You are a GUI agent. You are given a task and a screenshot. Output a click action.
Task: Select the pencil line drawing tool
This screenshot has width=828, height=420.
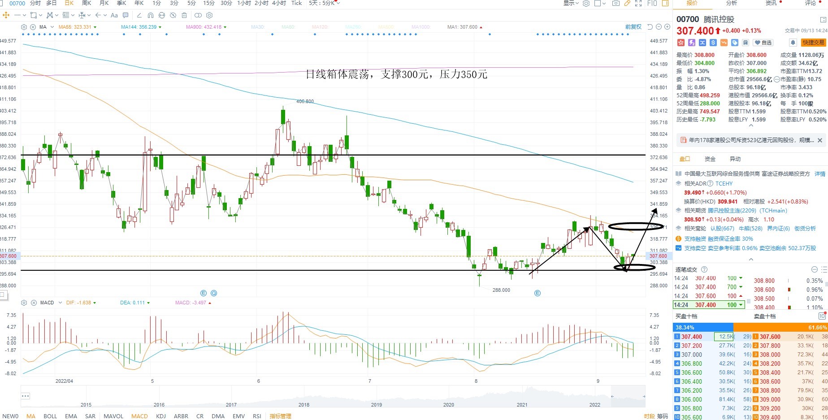[139, 15]
